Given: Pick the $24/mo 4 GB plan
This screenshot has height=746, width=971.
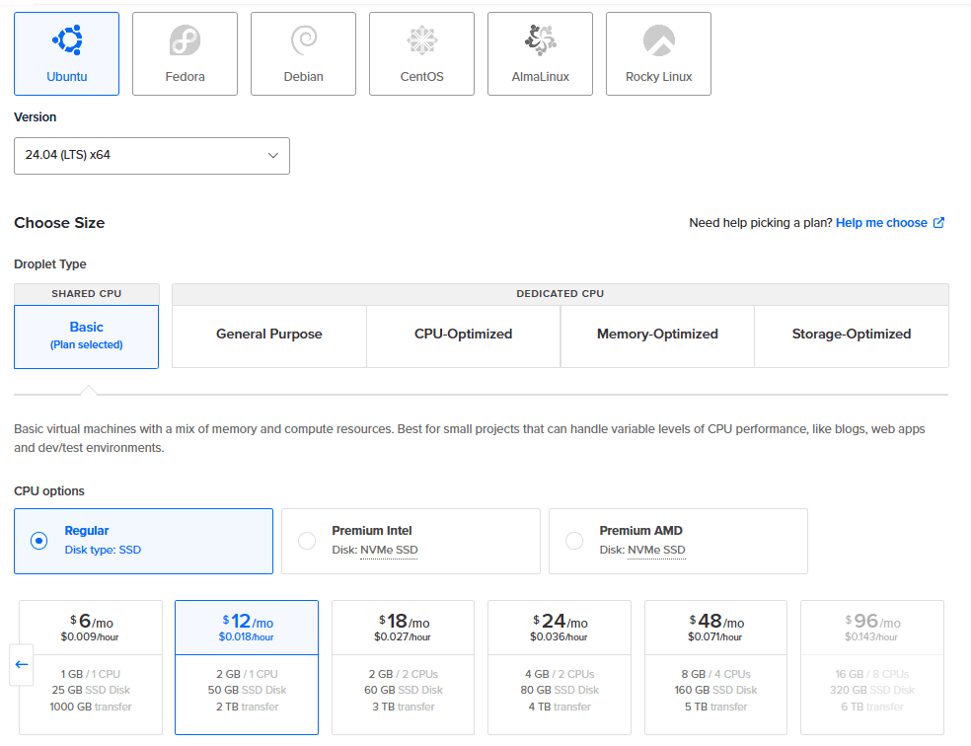Looking at the screenshot, I should pyautogui.click(x=560, y=666).
